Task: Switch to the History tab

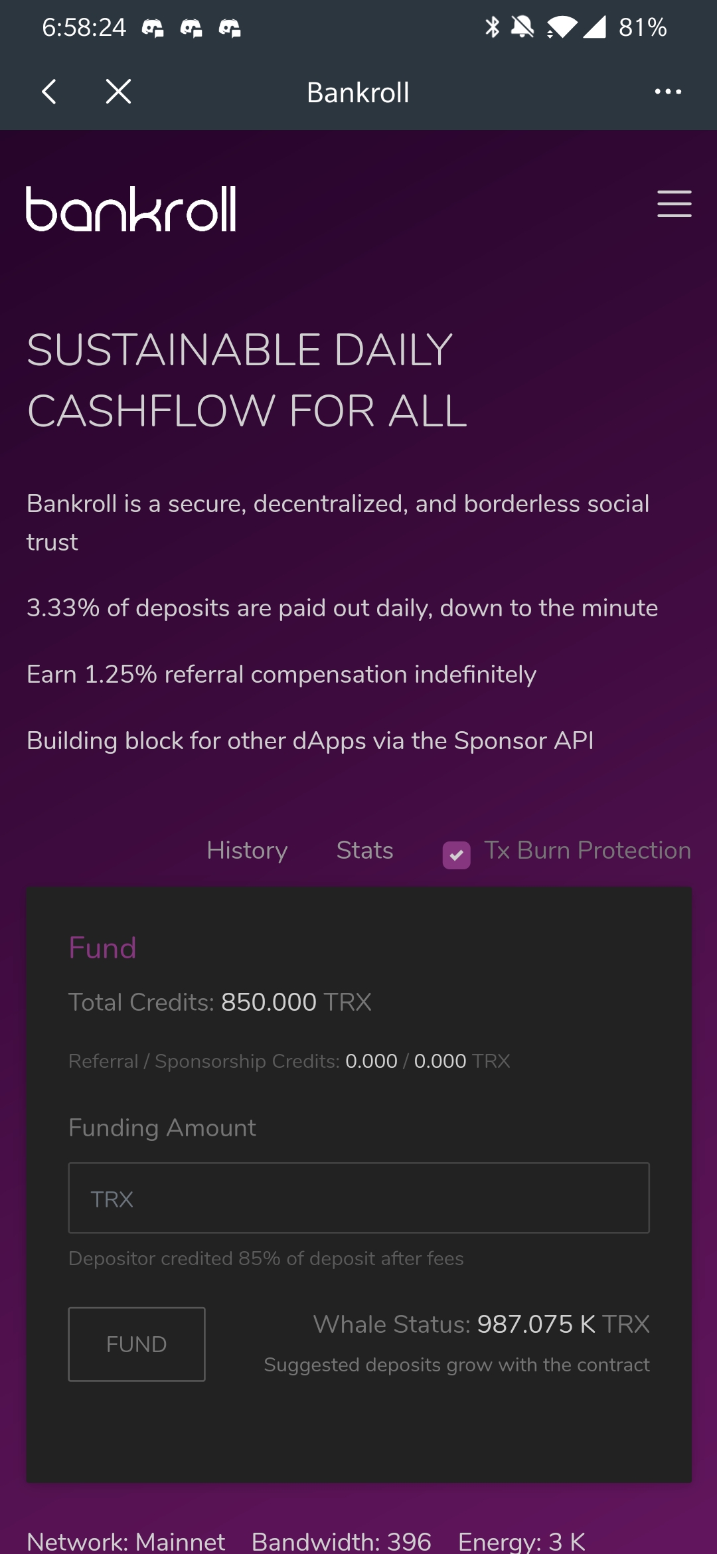Action: 247,851
